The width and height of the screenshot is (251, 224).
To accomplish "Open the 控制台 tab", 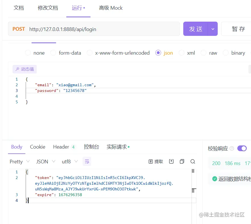I will point(91,147).
